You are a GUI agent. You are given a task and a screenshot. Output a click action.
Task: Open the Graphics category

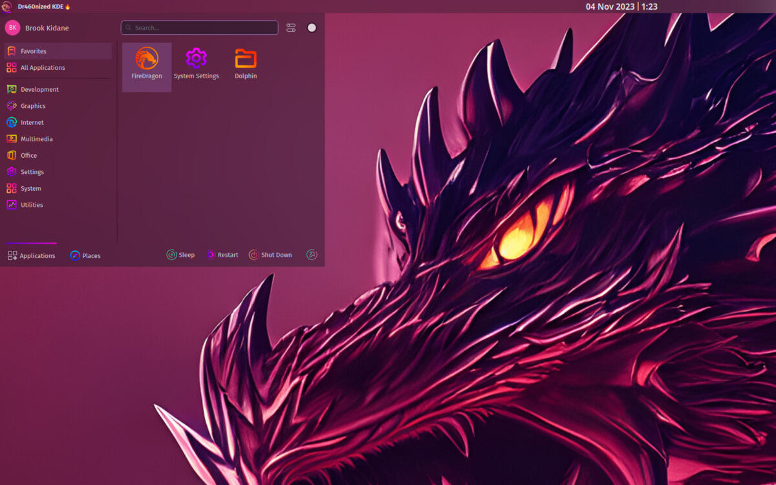click(58, 106)
